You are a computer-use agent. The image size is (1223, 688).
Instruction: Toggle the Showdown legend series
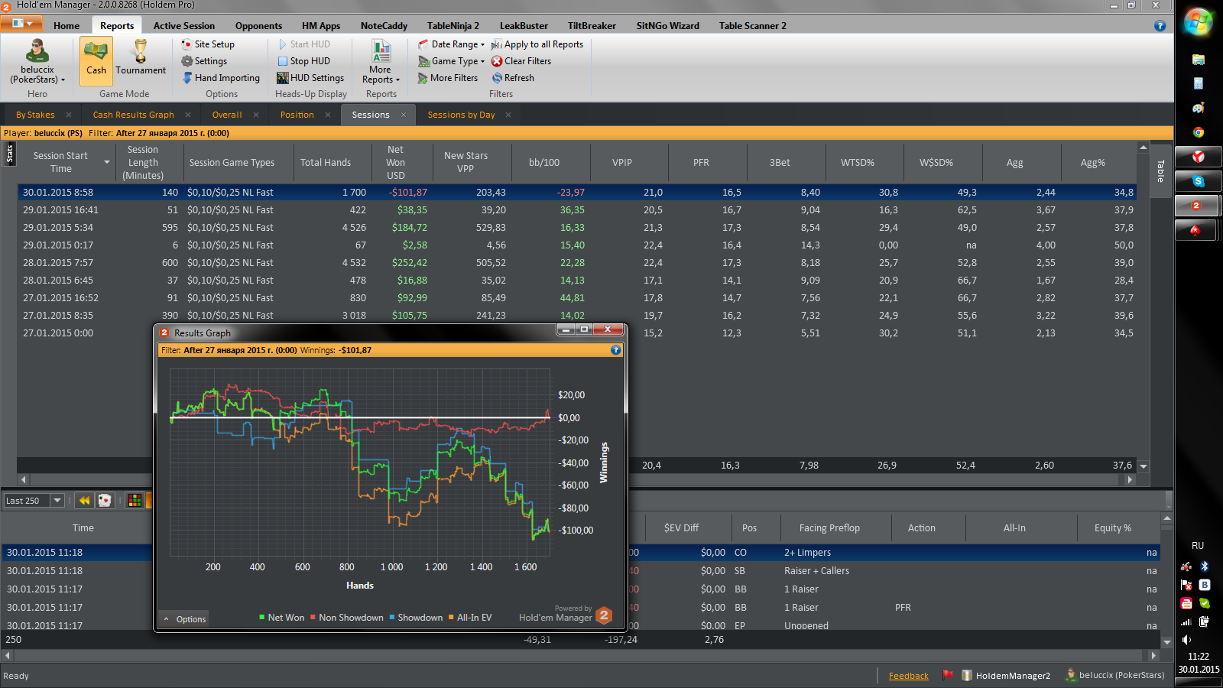416,618
